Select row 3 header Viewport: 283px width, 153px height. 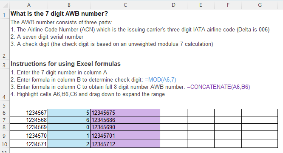click(5, 65)
